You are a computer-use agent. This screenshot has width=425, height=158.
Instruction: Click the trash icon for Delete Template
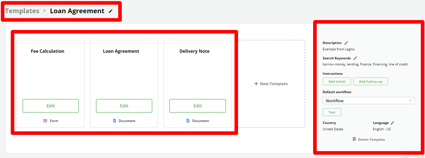tap(354, 139)
